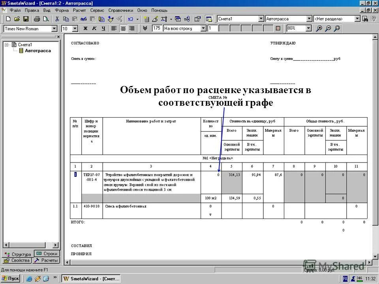The image size is (379, 284).
Task: Click the quantity cell pointed by arrow
Action: coord(211,182)
